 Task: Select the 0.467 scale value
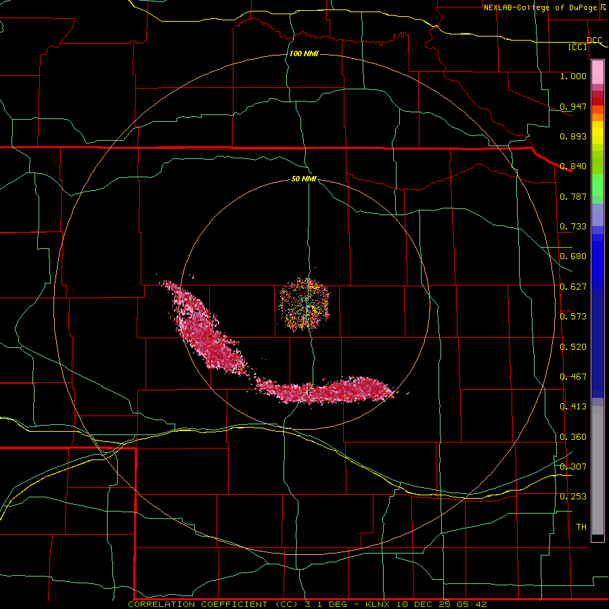pos(573,377)
